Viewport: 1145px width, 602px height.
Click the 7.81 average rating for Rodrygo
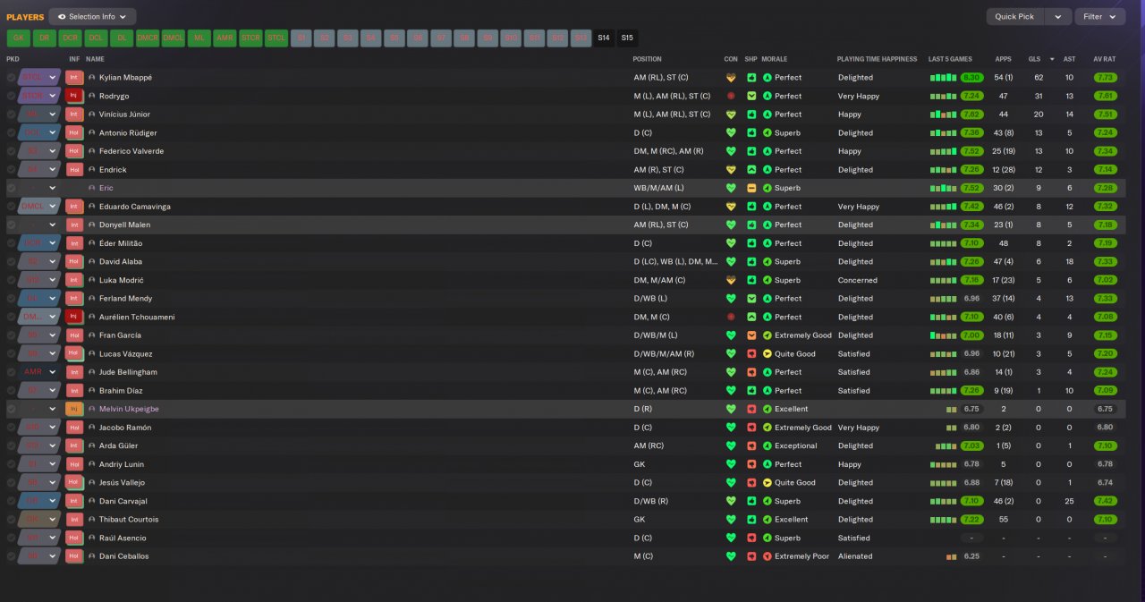click(1105, 96)
